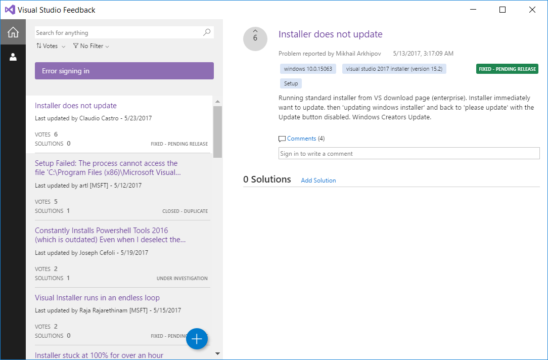This screenshot has height=360, width=548.
Task: Click the 'visual studio 2017 installer (version 15.2)' tag
Action: [394, 69]
